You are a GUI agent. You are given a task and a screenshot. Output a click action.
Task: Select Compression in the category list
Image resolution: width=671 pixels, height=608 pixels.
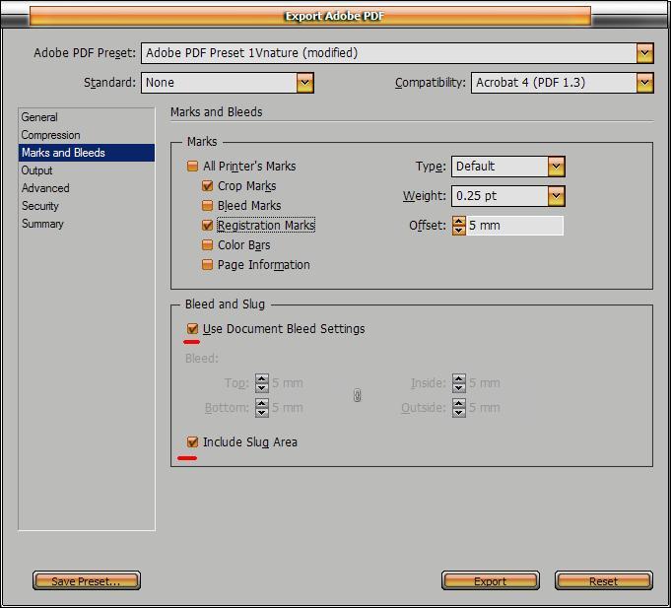coord(87,135)
